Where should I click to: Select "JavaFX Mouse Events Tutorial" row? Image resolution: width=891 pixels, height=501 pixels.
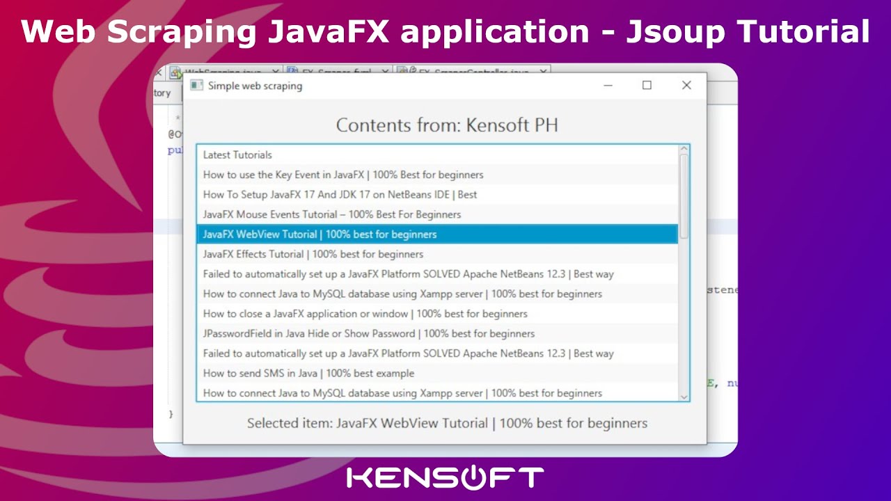point(437,214)
